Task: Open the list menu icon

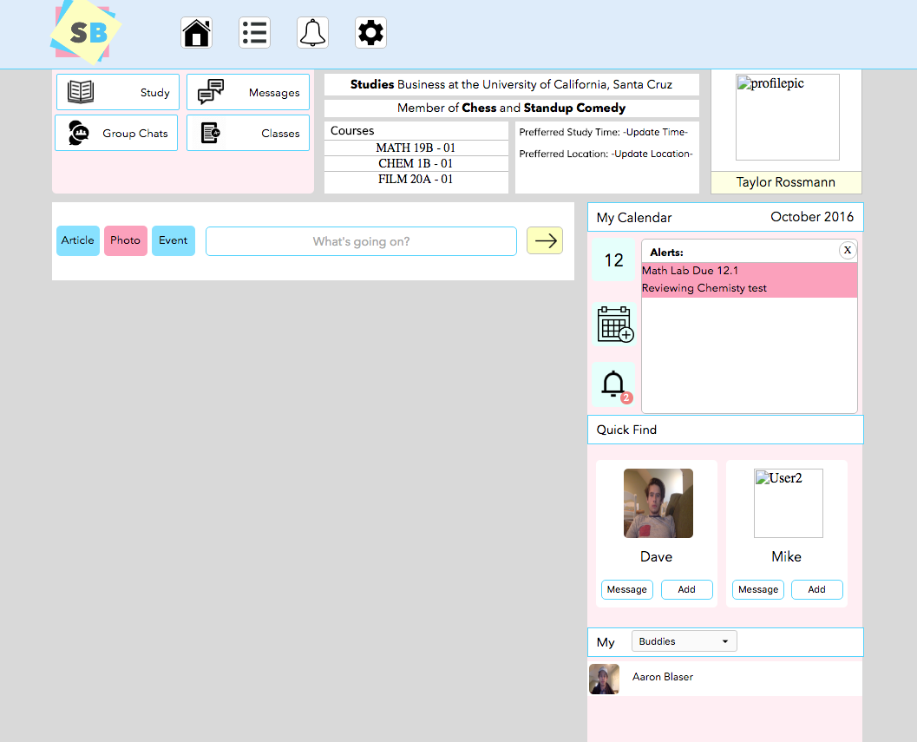Action: click(x=254, y=33)
